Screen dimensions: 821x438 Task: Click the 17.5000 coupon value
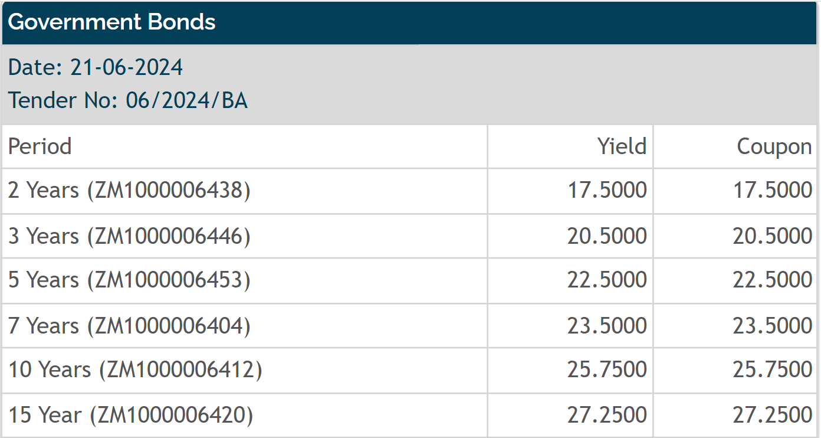point(773,191)
